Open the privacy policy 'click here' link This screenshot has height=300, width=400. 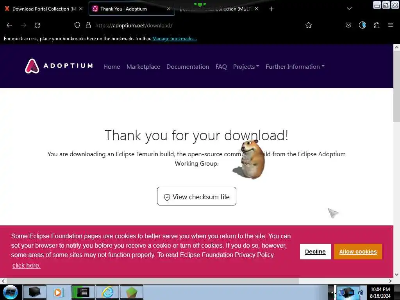pyautogui.click(x=26, y=265)
